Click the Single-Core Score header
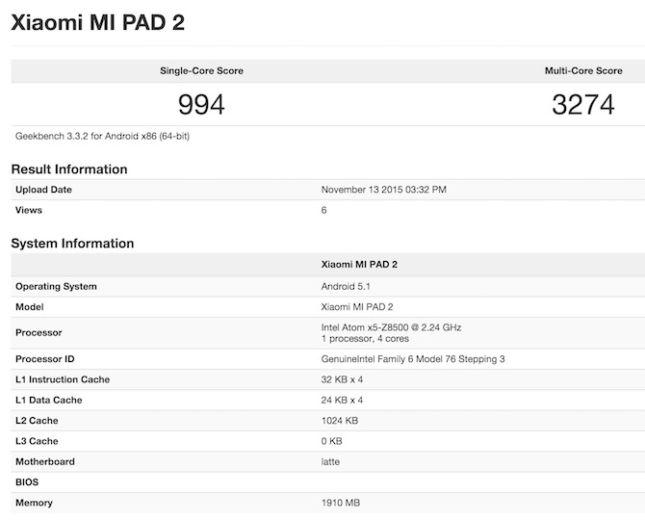Screen dimensions: 645x520 click(201, 71)
